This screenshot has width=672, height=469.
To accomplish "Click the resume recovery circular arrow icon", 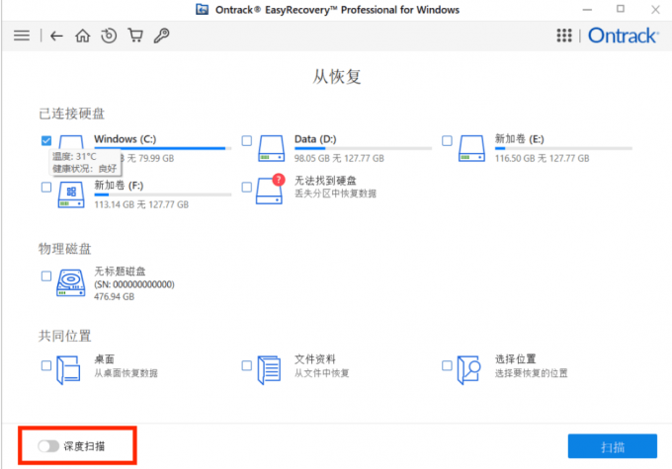I will [109, 36].
